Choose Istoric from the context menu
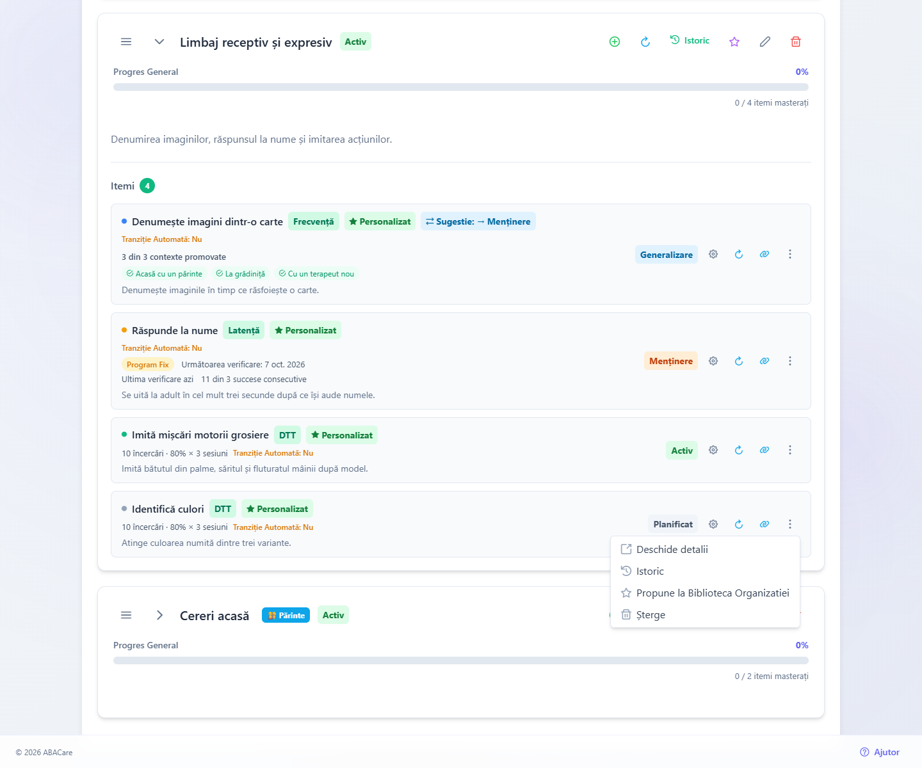 click(705, 571)
